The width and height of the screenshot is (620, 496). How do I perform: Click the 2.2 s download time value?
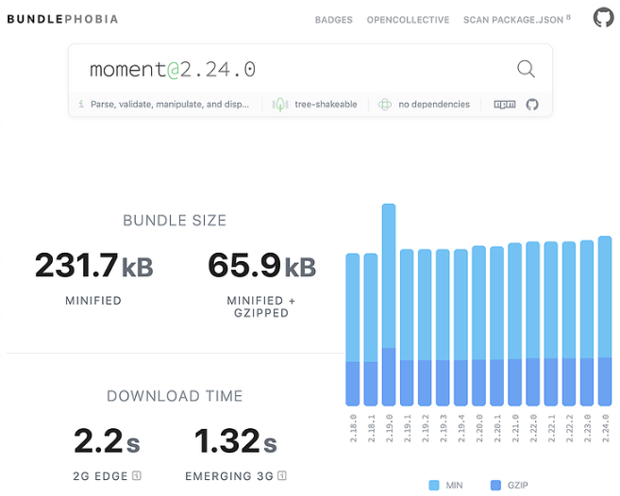tap(107, 441)
